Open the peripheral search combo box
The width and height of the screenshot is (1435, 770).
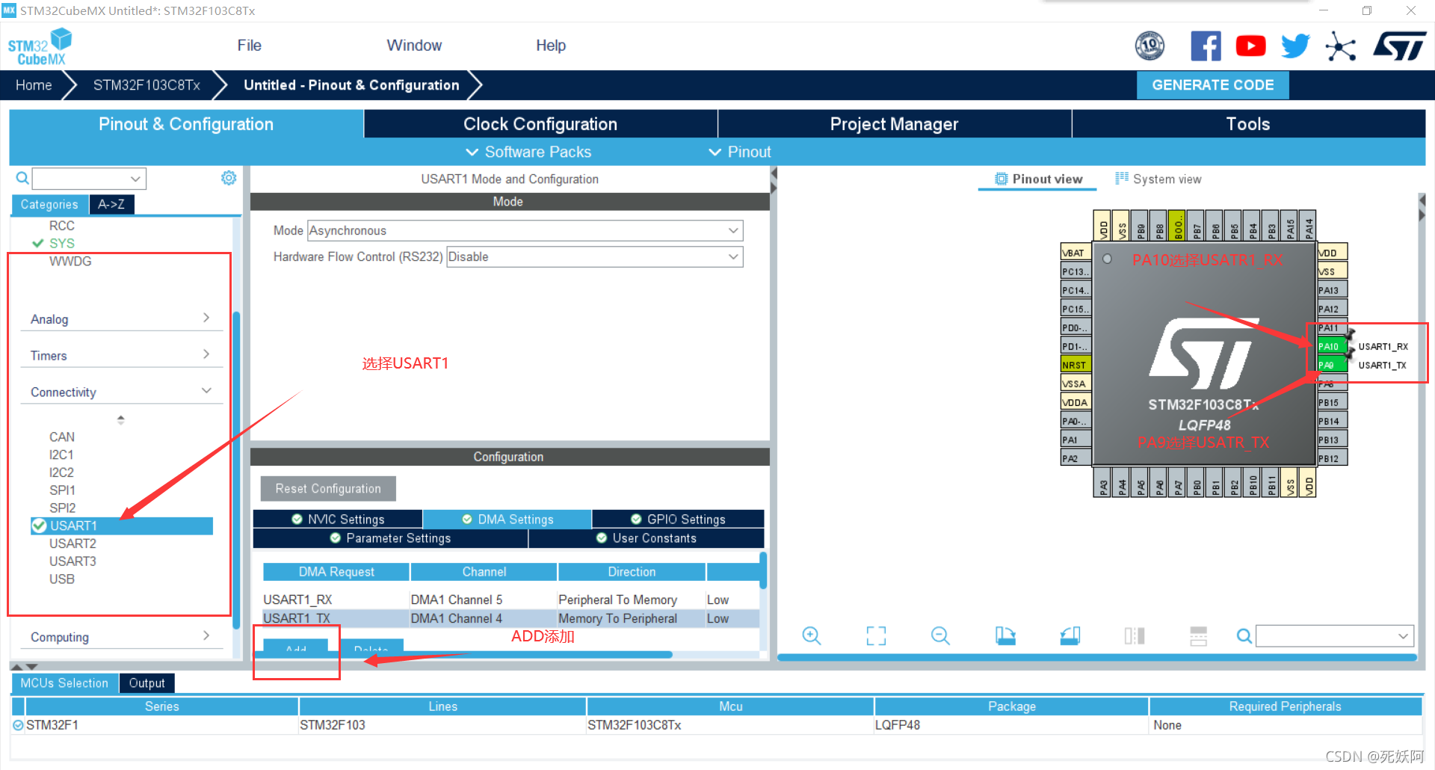[89, 179]
